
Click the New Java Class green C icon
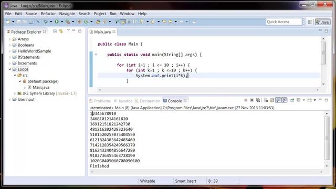click(x=86, y=22)
